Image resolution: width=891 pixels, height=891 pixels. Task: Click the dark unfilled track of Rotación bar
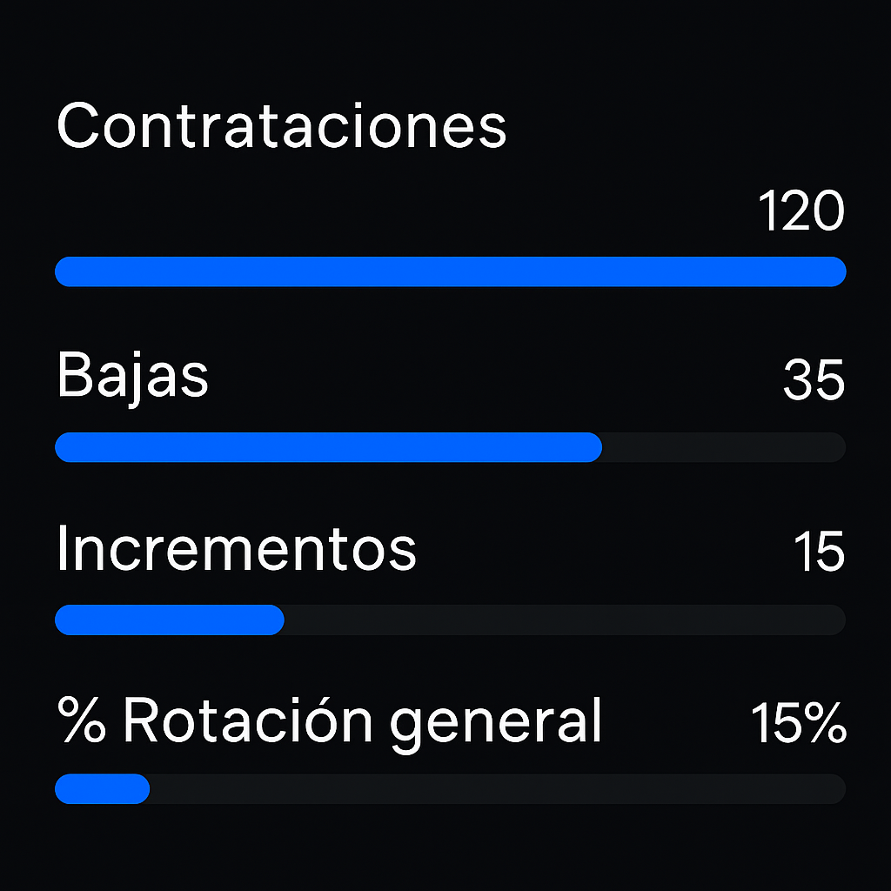(496, 789)
